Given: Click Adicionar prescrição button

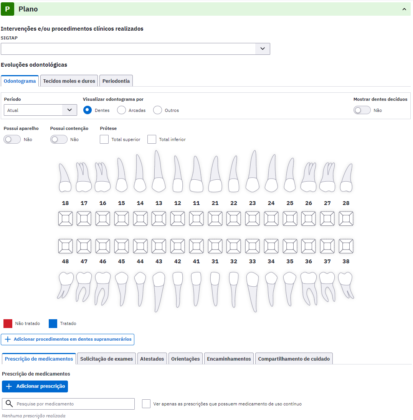Looking at the screenshot, I should pos(35,386).
